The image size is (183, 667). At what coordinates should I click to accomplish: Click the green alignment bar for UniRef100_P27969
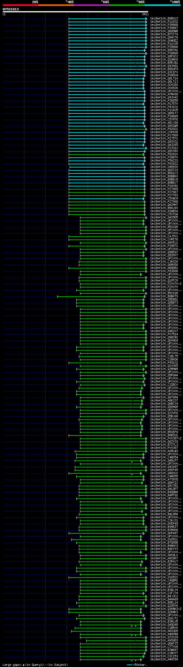click(x=107, y=189)
